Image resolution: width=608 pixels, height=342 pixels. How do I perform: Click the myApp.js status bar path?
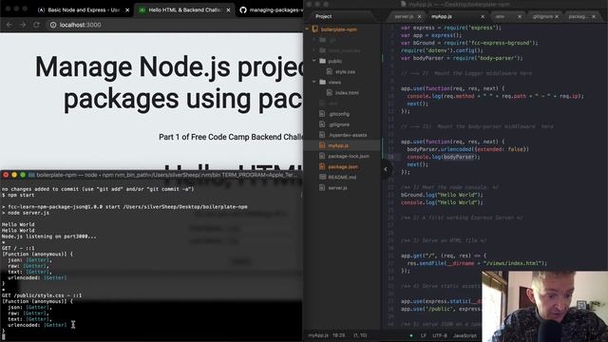pos(318,335)
